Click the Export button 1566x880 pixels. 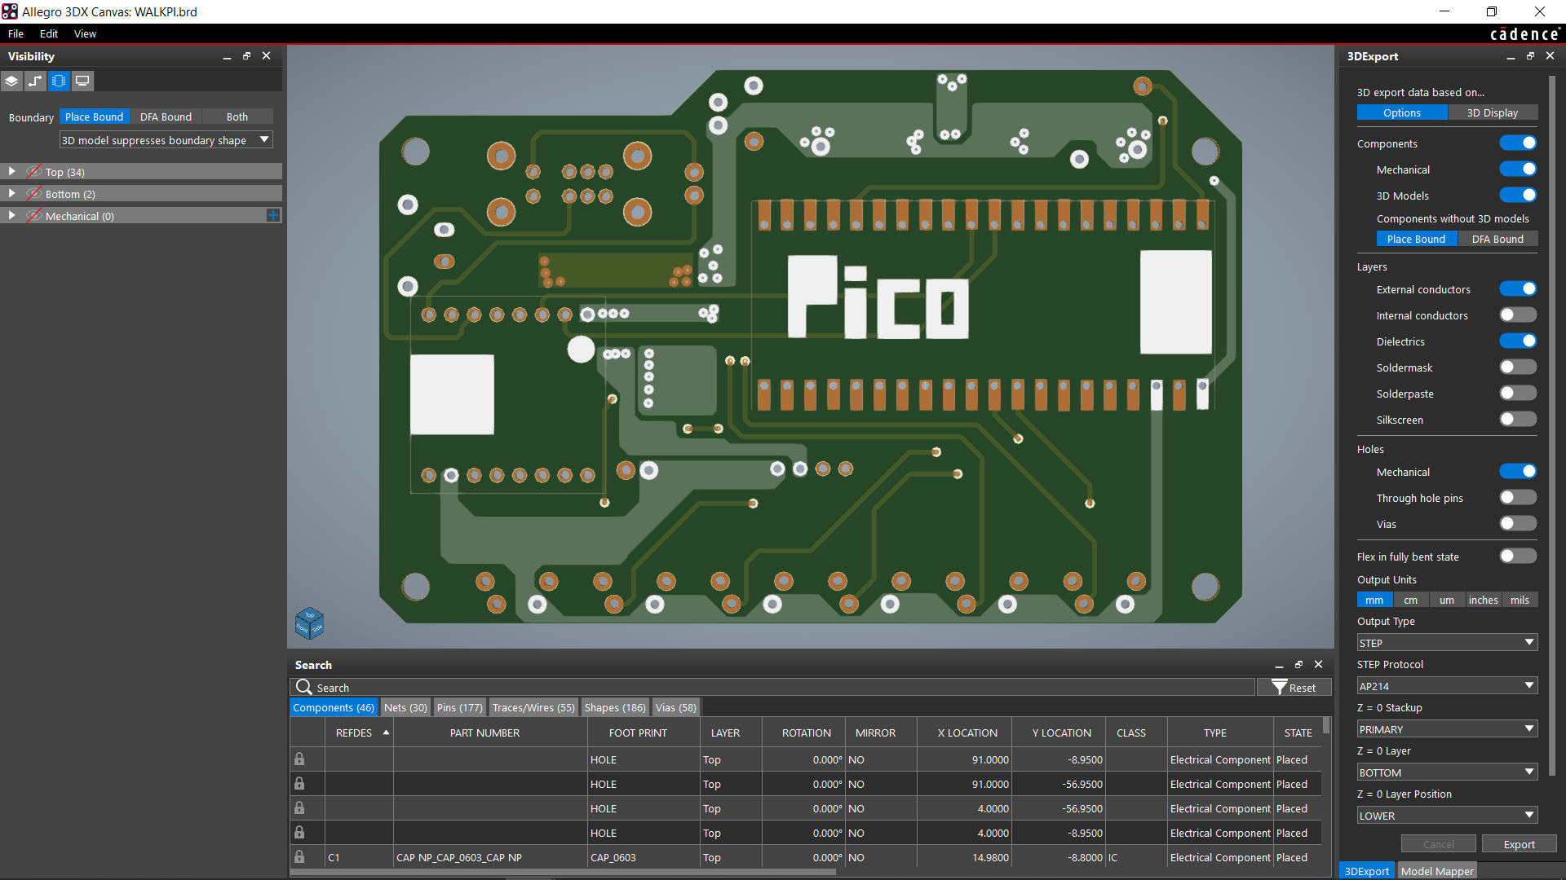[x=1519, y=843]
